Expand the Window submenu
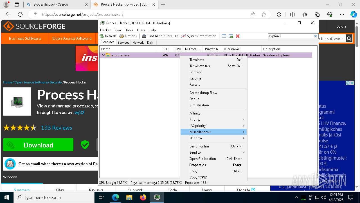The width and height of the screenshot is (360, 203). click(213, 138)
